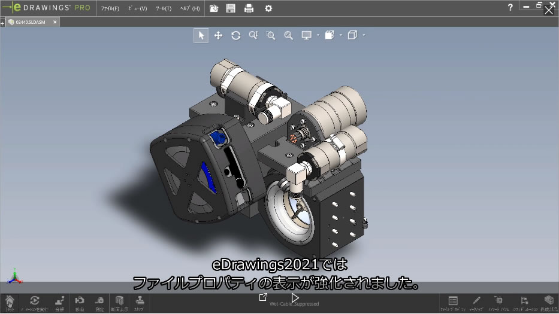The image size is (559, 314).
Task: Click the XYZ axis triad
Action: click(x=14, y=277)
